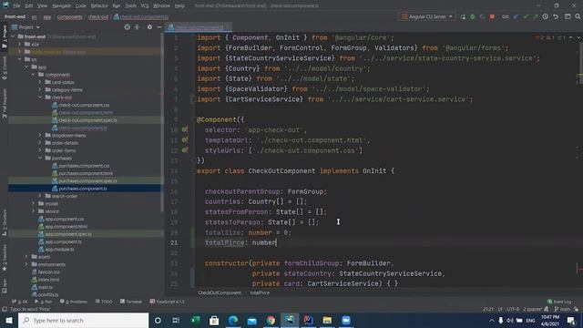The width and height of the screenshot is (583, 328).
Task: Open the File menu
Action: pos(16,5)
